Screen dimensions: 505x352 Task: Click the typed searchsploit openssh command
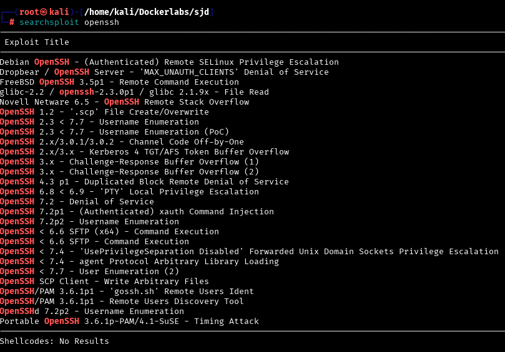[69, 22]
